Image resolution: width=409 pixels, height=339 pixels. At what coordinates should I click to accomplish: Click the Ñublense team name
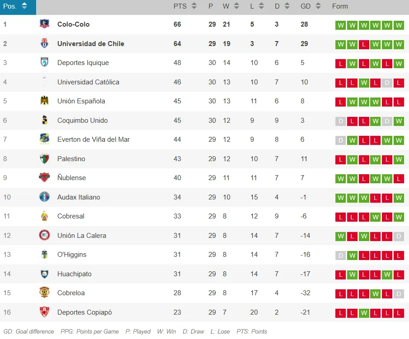pyautogui.click(x=71, y=178)
